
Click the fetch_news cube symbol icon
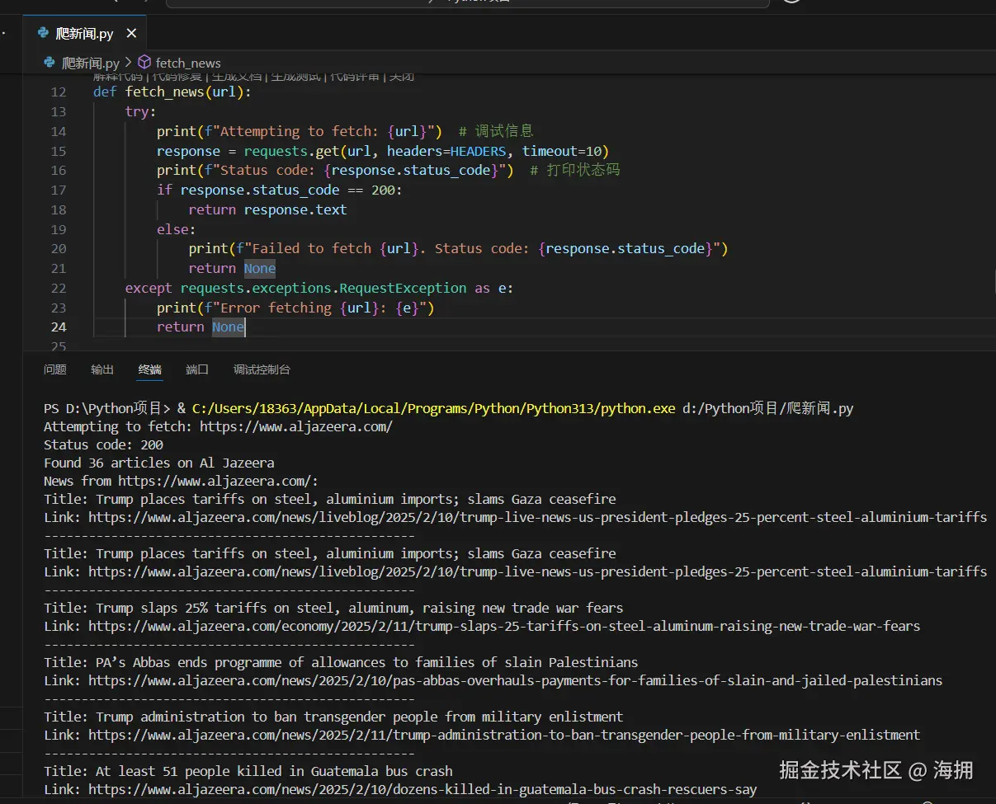pos(144,63)
